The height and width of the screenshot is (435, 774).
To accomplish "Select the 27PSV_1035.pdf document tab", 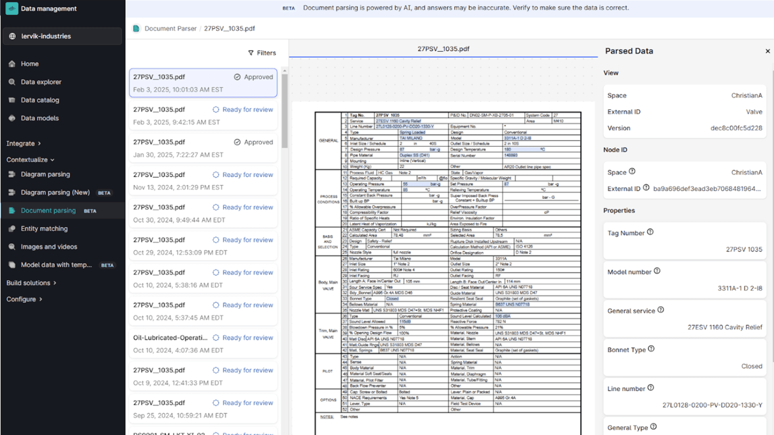I will click(443, 49).
